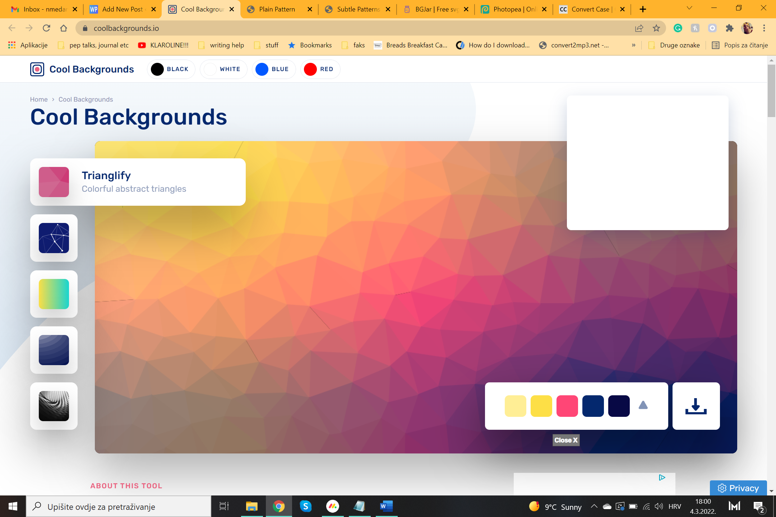Select the constellation particles background thumbnail
Screen dimensions: 776x517
click(54, 238)
